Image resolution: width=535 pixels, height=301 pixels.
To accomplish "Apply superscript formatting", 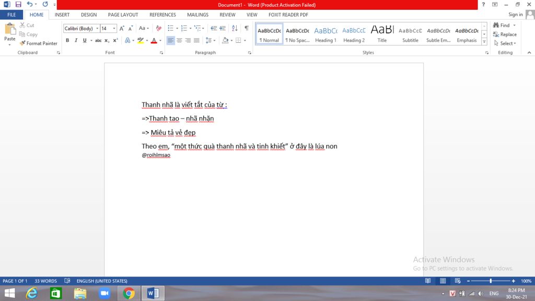I will (x=115, y=40).
